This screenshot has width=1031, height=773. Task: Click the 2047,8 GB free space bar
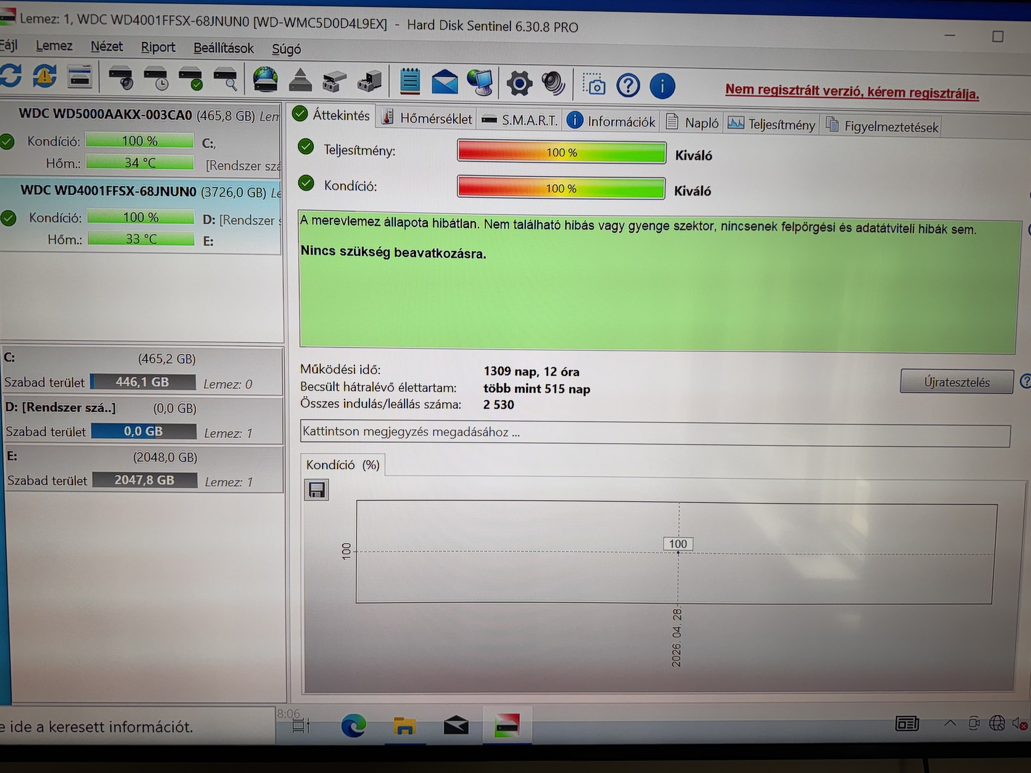(145, 480)
